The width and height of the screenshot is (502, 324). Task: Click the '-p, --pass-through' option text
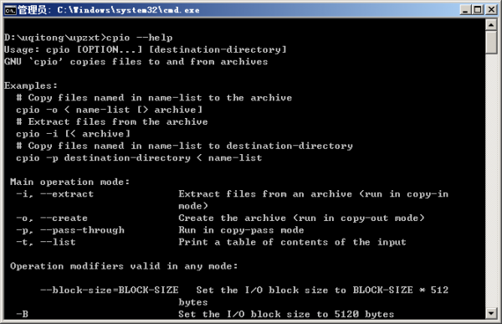pos(70,230)
